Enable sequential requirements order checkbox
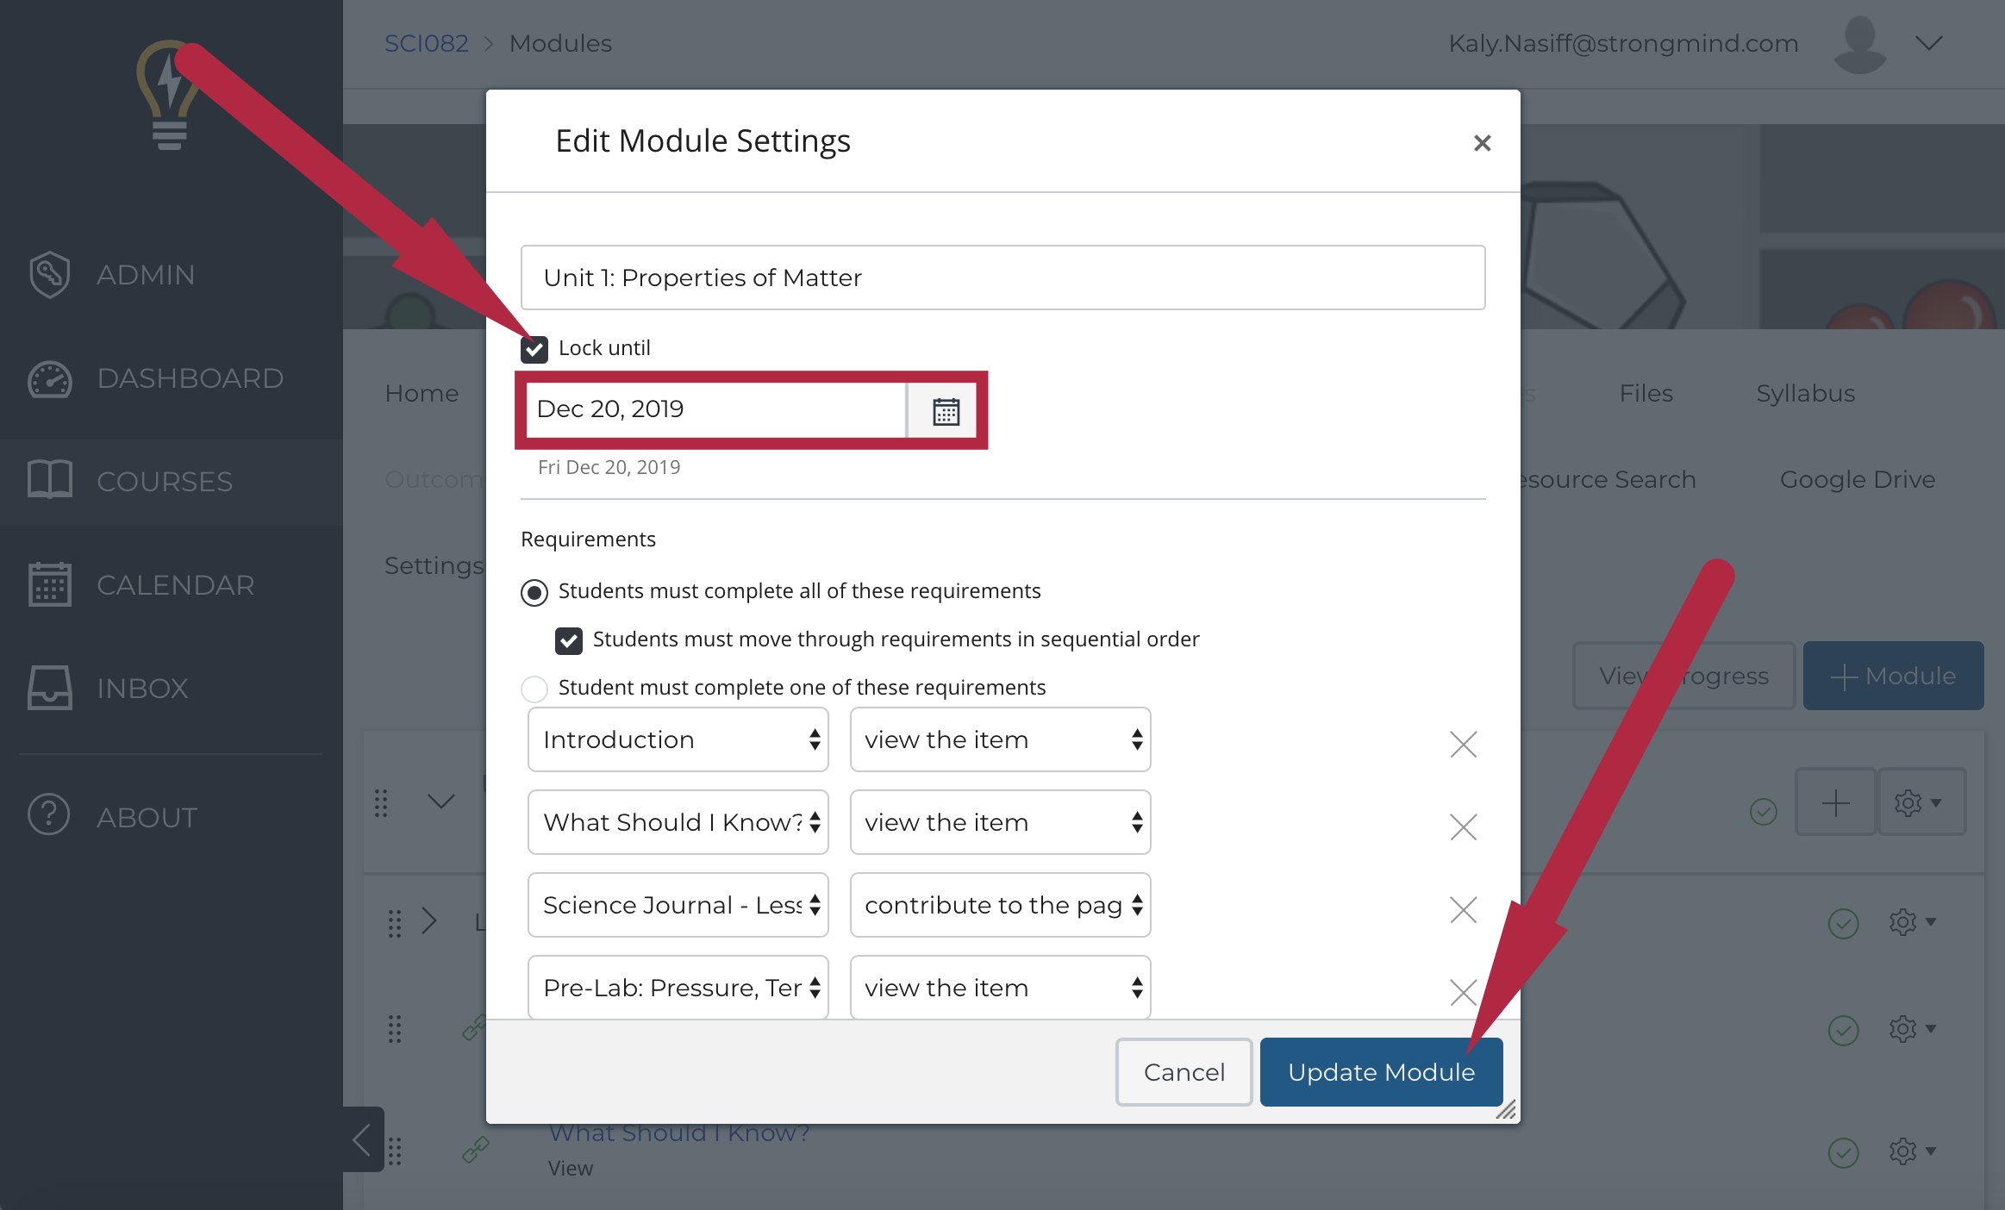Screen dimensions: 2005x1210 click(569, 639)
